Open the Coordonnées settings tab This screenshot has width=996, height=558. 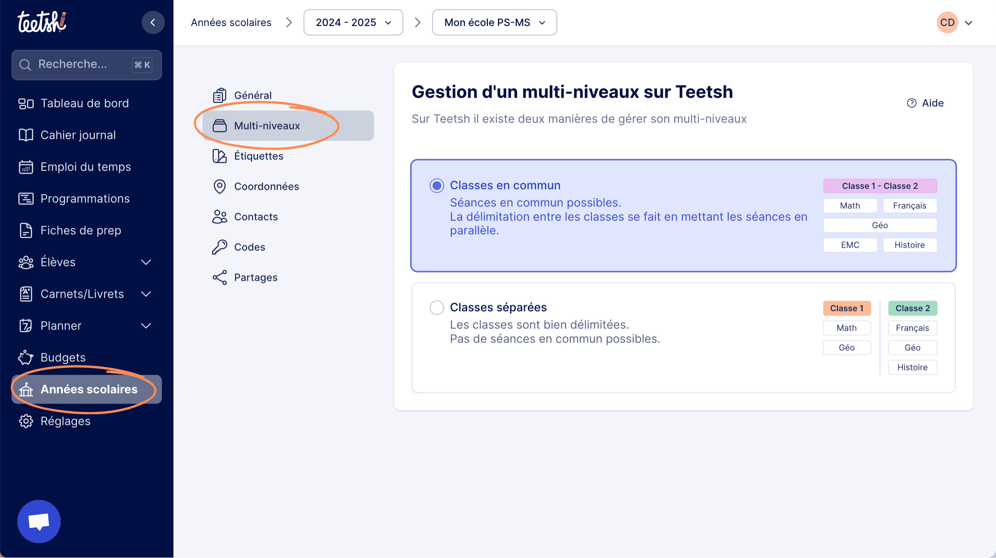[x=288, y=186]
